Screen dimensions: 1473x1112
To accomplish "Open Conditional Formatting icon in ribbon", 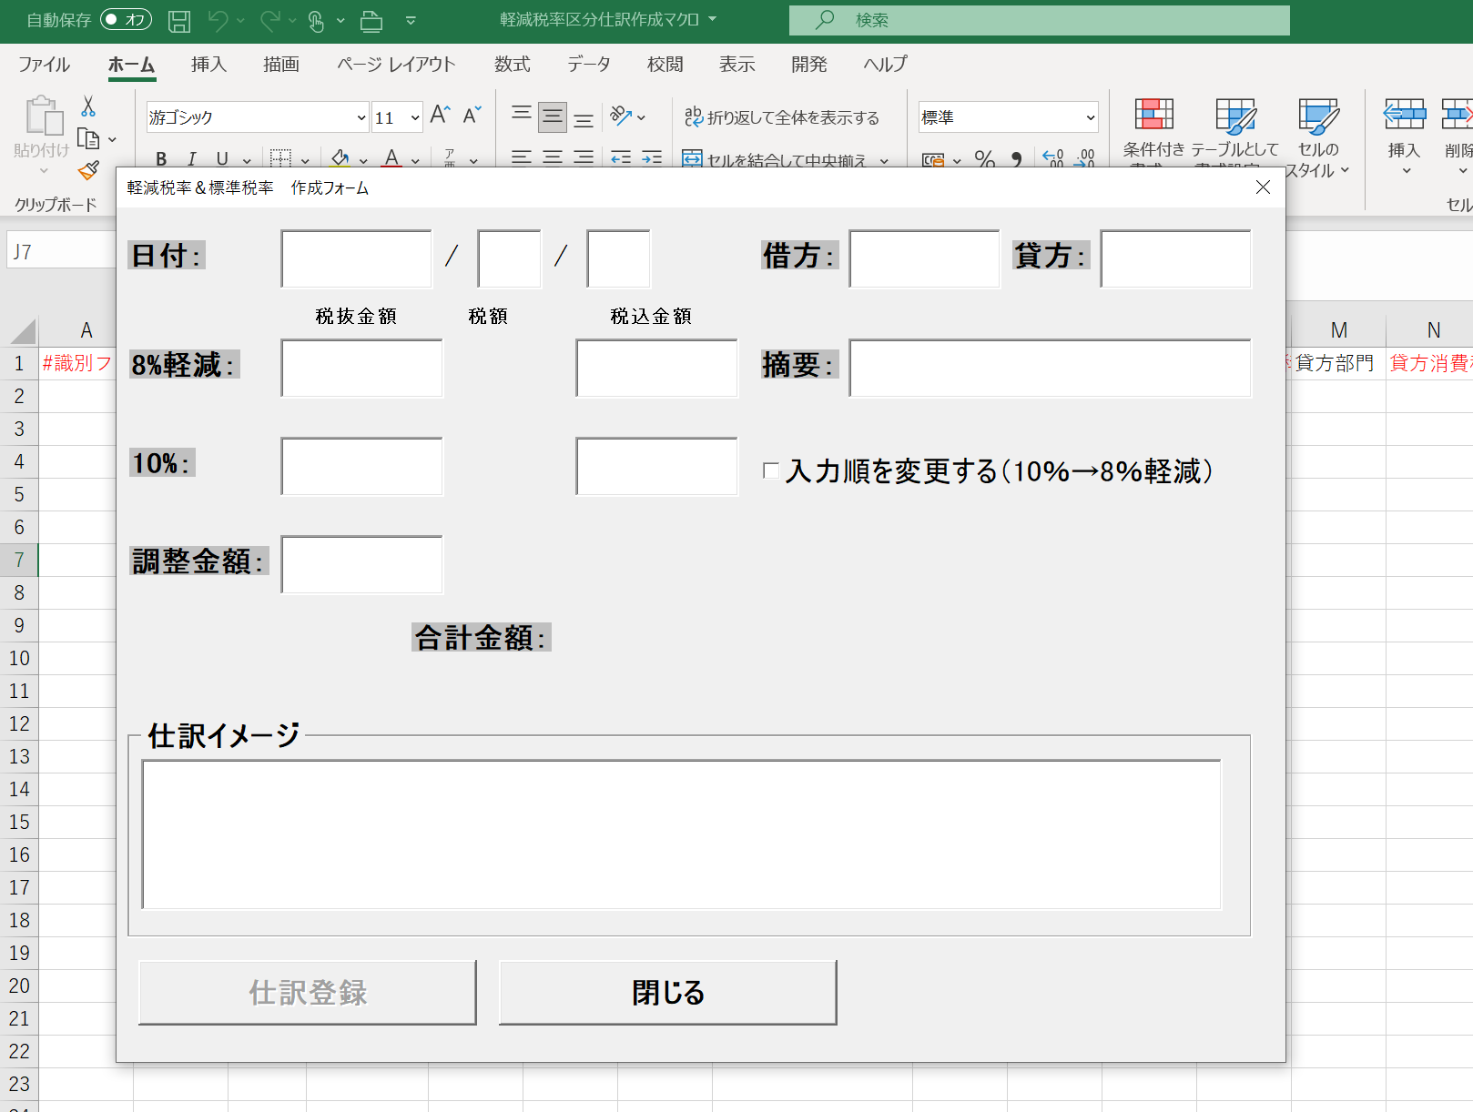I will click(x=1153, y=116).
